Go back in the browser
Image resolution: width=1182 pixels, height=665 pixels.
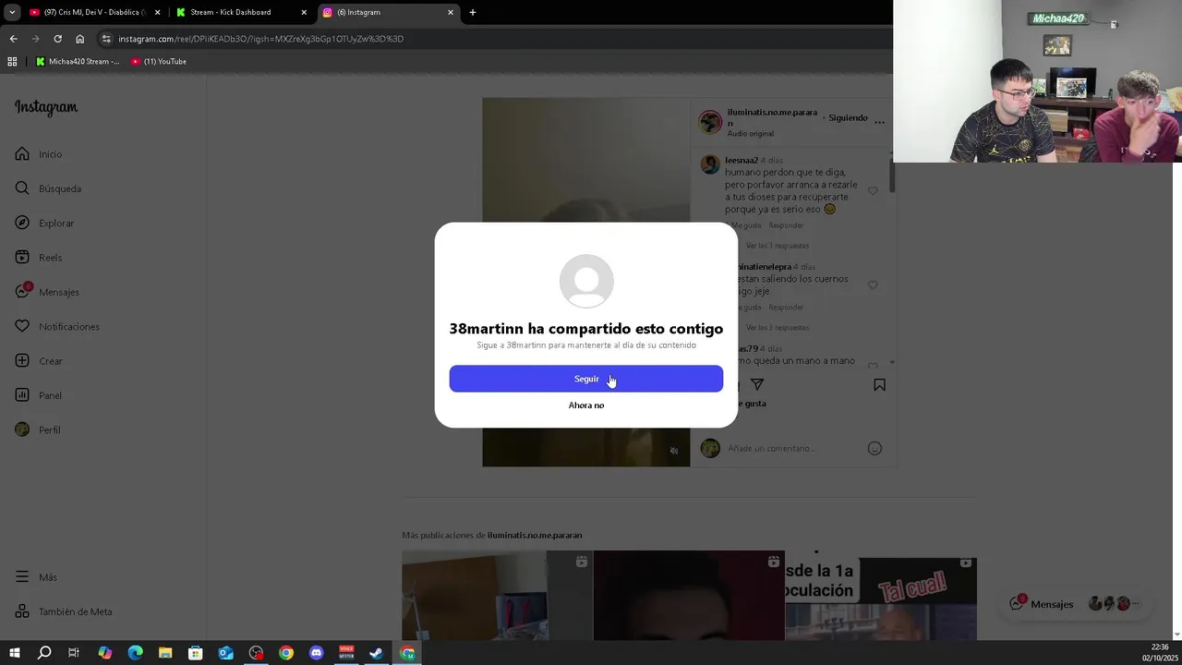pos(13,39)
